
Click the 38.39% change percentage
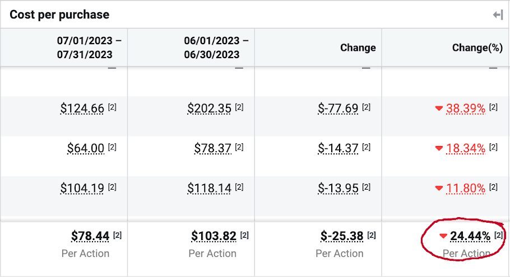466,109
